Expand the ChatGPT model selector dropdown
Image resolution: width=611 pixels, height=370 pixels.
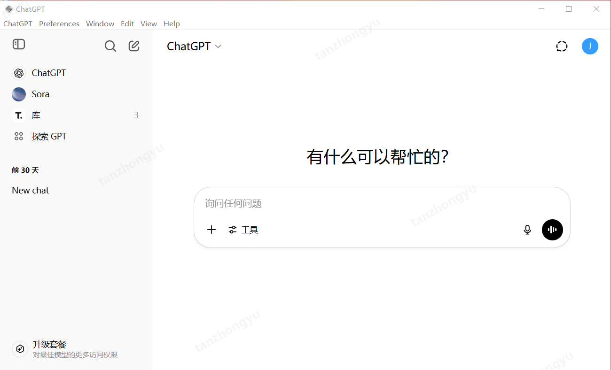[194, 46]
